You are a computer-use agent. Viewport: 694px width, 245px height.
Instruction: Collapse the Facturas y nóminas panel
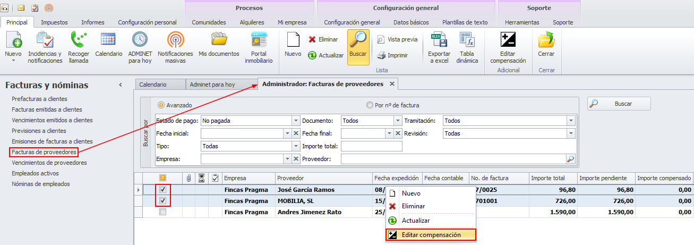(121, 85)
